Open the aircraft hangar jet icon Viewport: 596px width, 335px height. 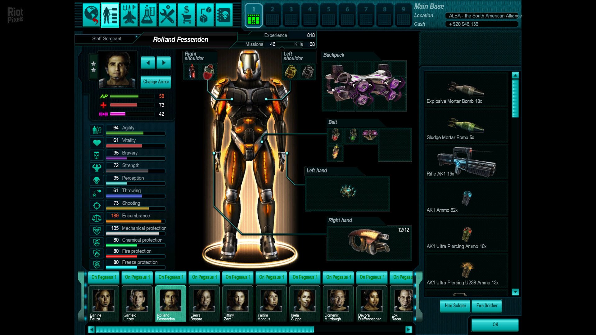point(129,15)
